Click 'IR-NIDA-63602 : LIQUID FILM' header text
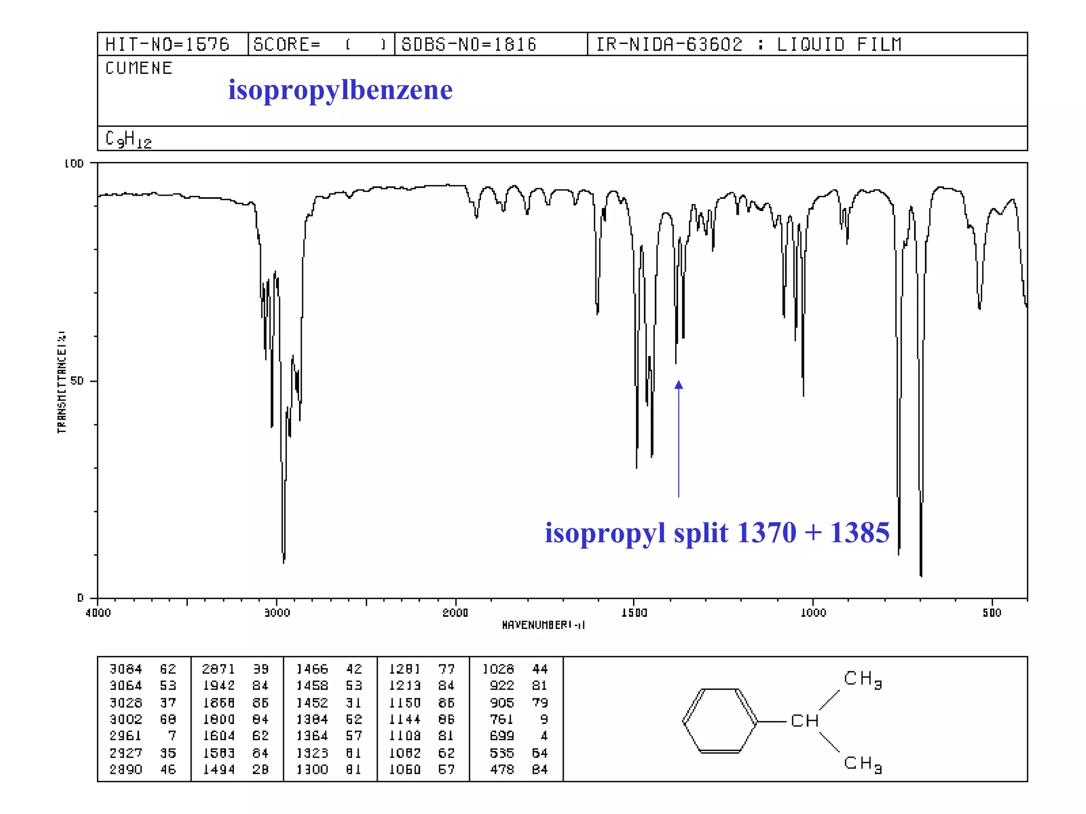 [x=749, y=44]
